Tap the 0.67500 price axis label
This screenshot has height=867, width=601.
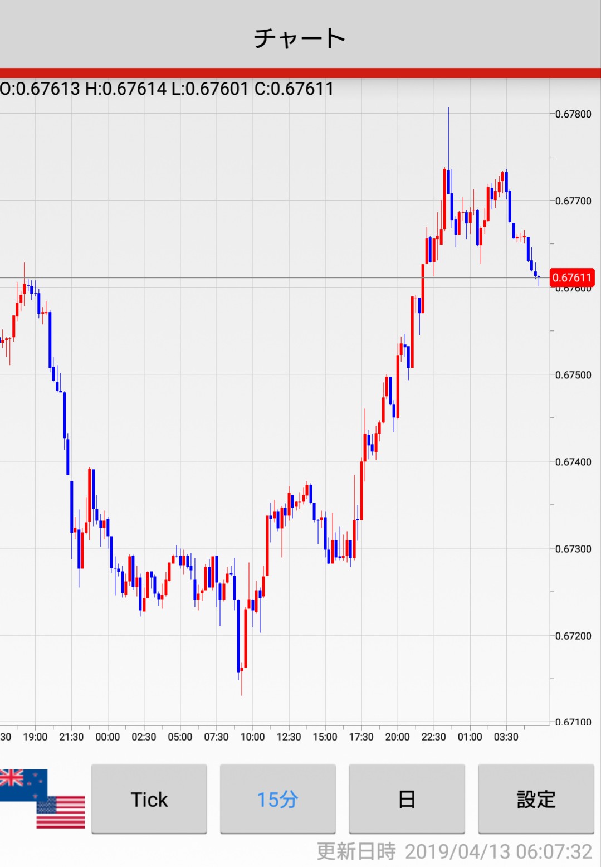click(x=573, y=375)
